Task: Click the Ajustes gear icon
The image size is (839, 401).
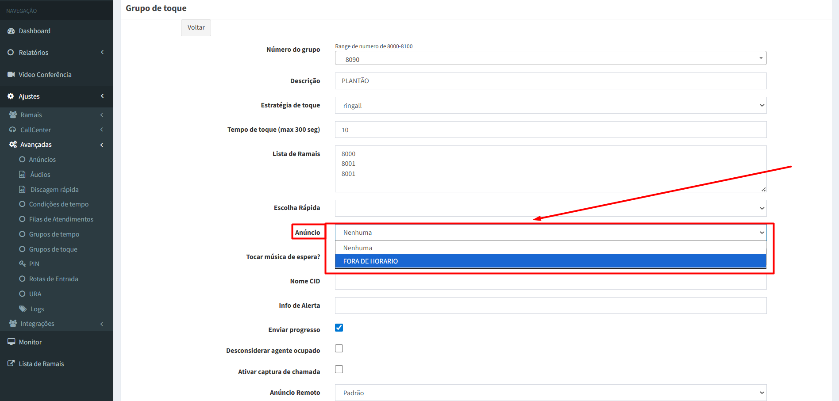Action: tap(11, 96)
